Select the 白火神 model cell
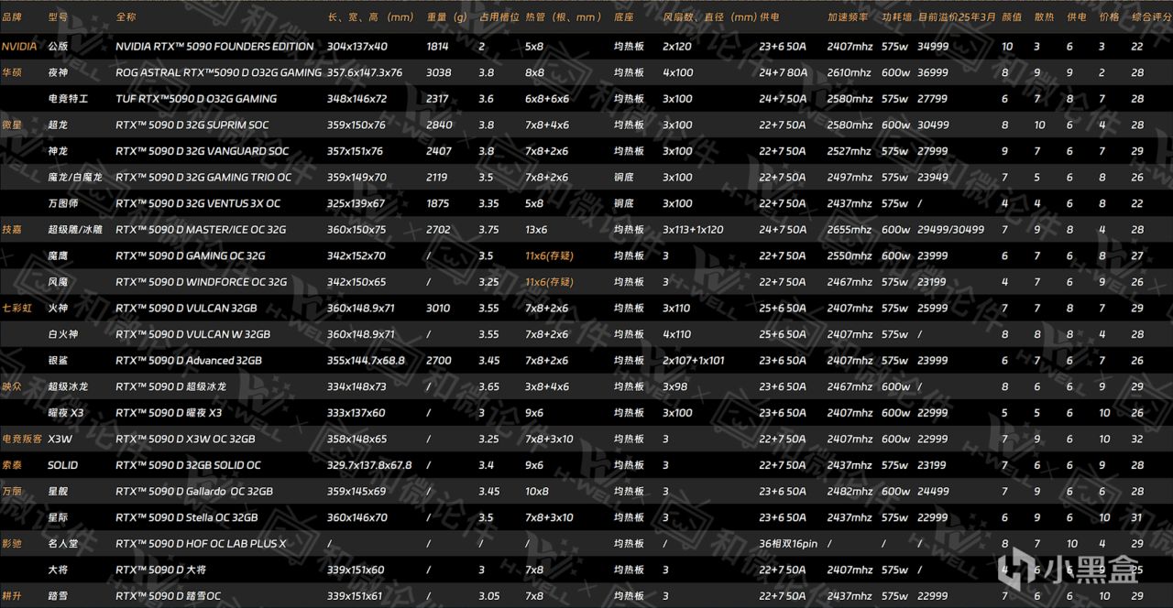1173x608 pixels. click(63, 334)
